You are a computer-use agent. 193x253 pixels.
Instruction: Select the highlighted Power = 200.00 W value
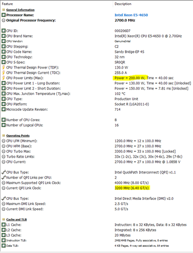pyautogui.click(x=130, y=78)
